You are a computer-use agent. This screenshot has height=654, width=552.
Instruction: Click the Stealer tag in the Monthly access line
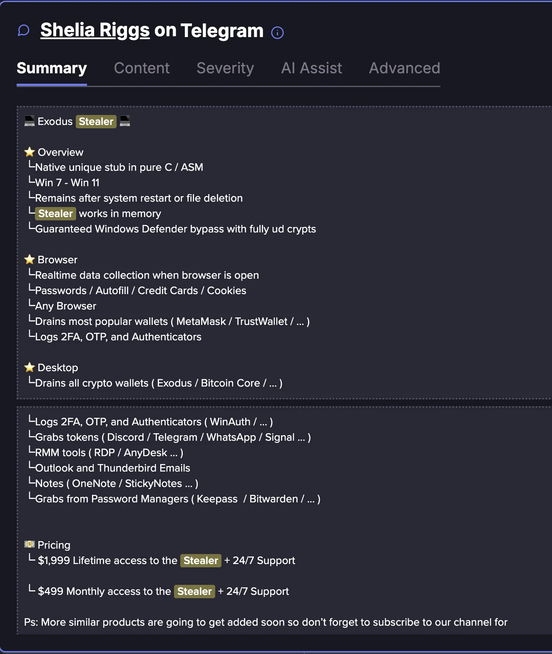[194, 592]
